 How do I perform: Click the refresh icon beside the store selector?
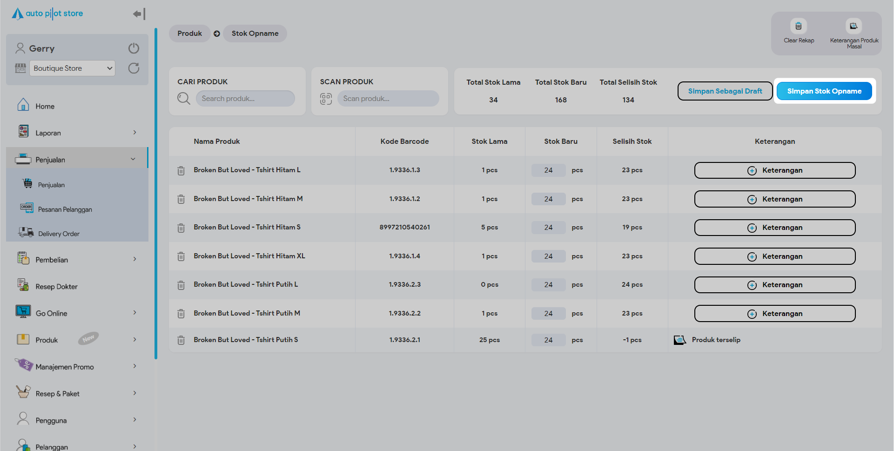pyautogui.click(x=134, y=68)
